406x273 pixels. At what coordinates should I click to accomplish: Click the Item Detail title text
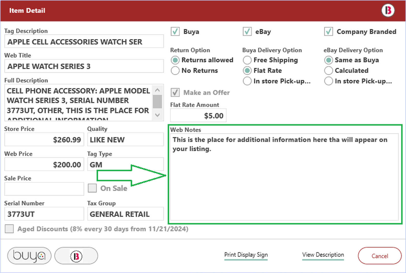[x=27, y=10]
